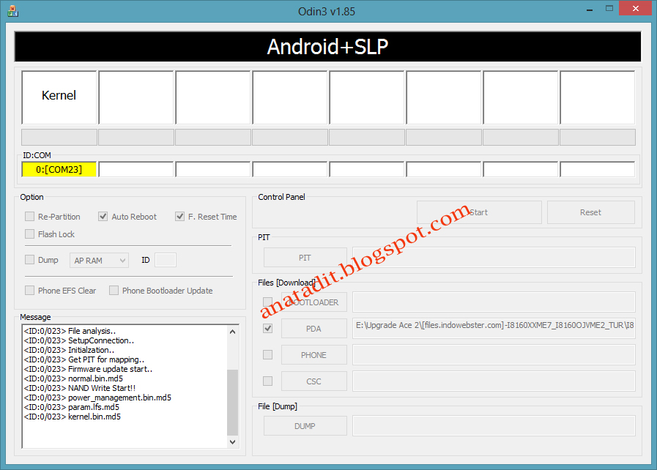Click the Start button
Viewport: 657px width, 470px height.
point(479,212)
